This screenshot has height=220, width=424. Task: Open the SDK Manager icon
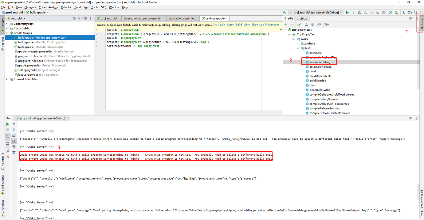404,13
